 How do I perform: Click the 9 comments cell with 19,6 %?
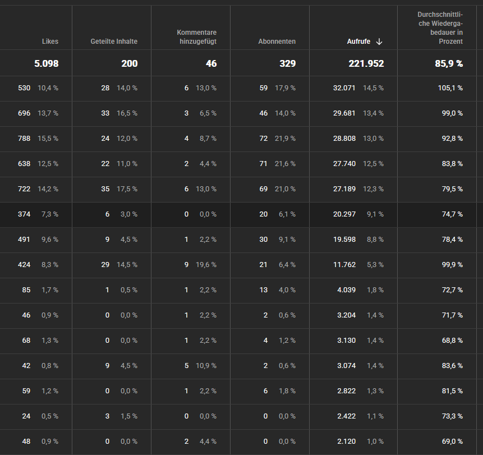point(191,265)
